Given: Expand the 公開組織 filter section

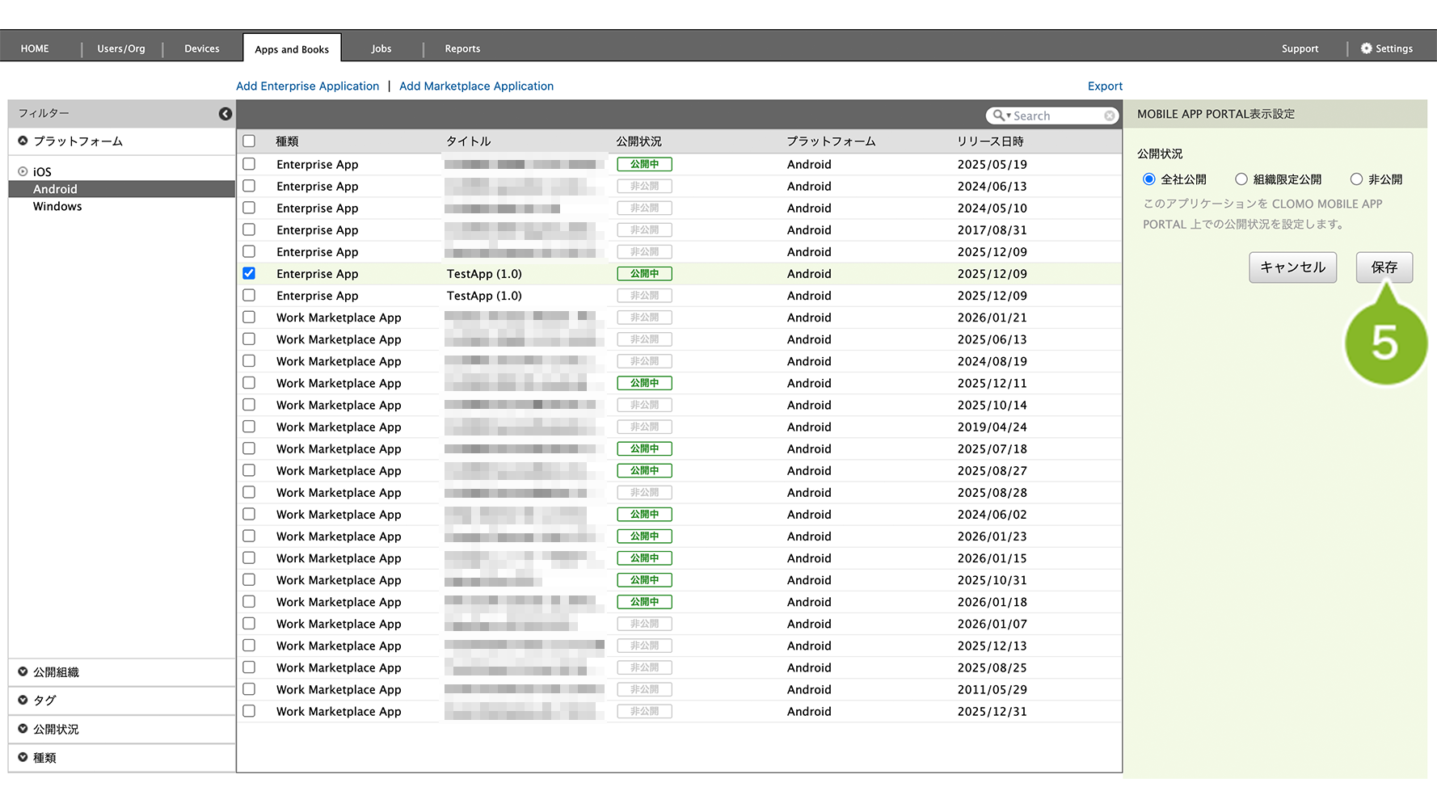Looking at the screenshot, I should tap(23, 671).
